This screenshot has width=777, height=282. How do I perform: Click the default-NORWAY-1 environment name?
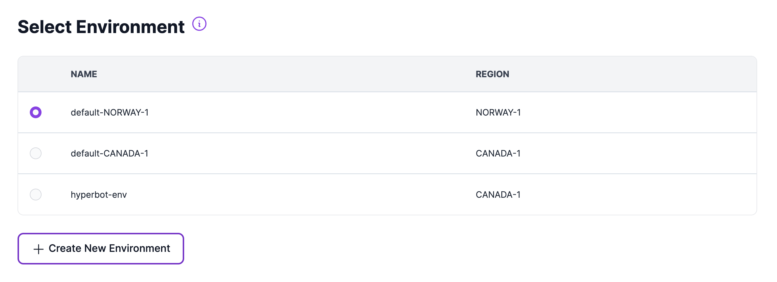point(110,112)
